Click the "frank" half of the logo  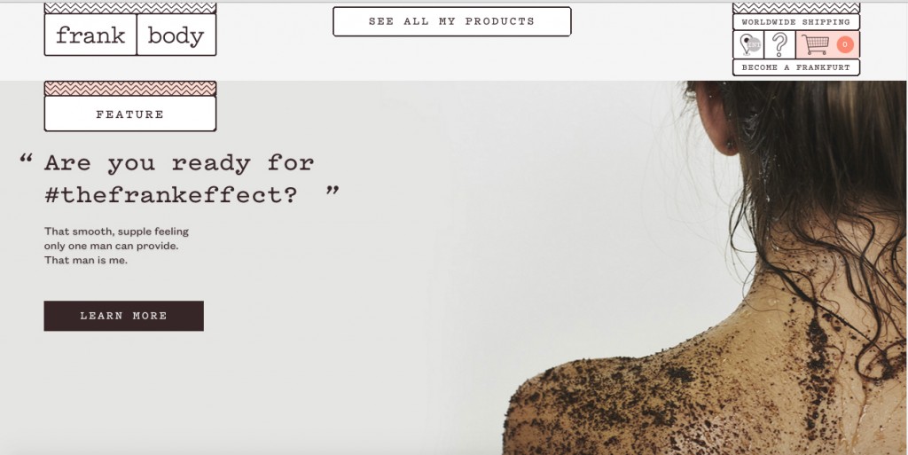(x=90, y=35)
